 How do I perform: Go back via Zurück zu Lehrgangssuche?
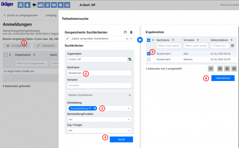tap(21, 15)
